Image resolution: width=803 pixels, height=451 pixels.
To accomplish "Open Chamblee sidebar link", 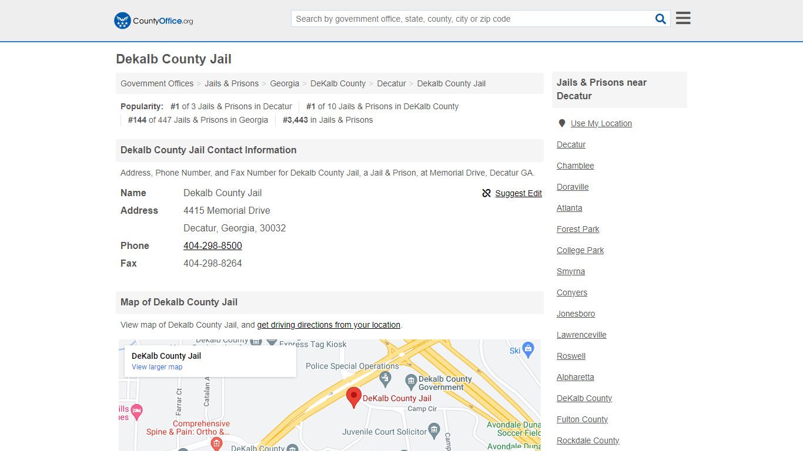I will click(576, 166).
